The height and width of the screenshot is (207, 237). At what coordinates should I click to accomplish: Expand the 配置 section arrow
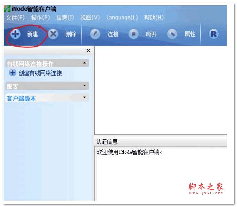pos(84,86)
